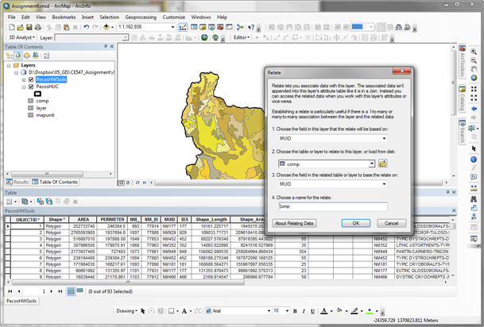
Task: Open the related table field MUID dropdown
Action: tap(384, 184)
